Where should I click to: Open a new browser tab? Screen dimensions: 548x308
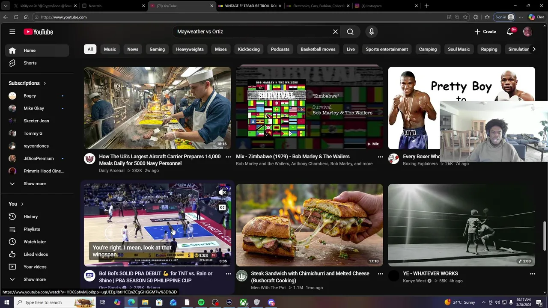[x=426, y=6]
